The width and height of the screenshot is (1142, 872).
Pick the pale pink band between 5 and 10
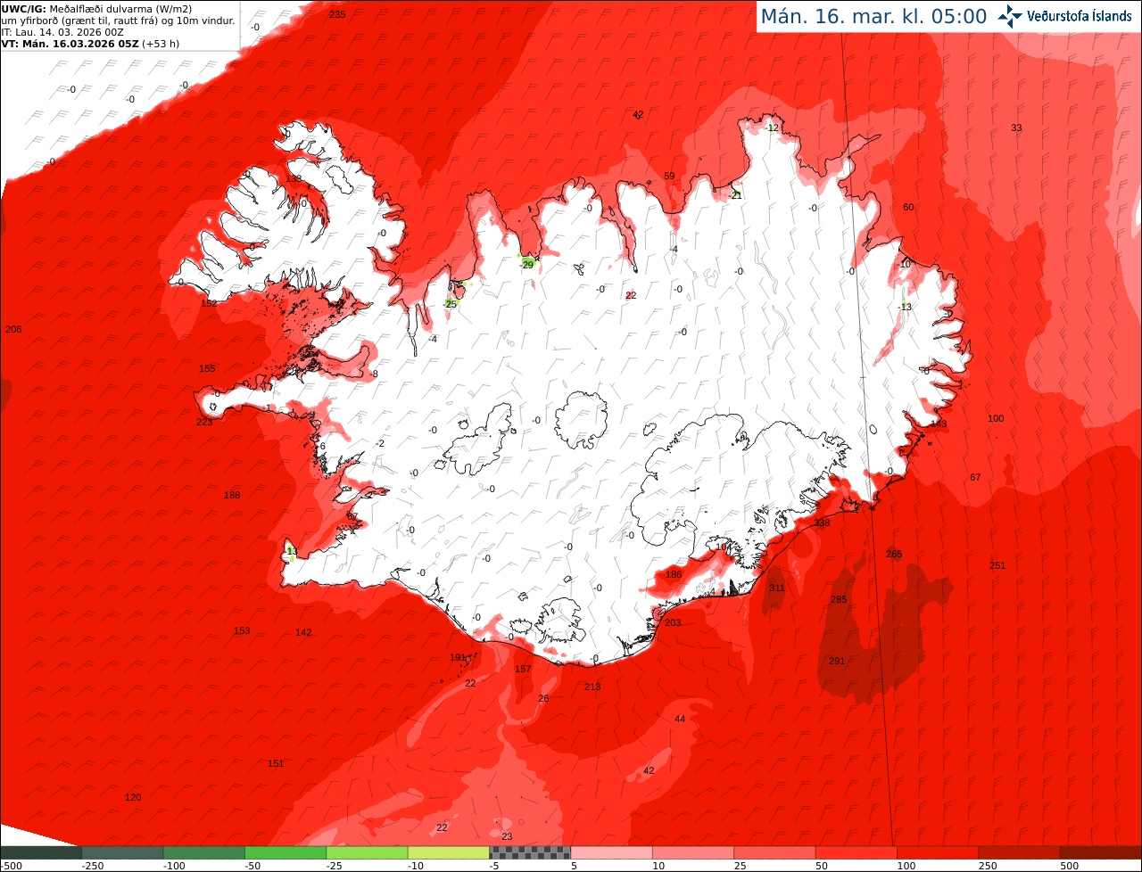[x=612, y=852]
